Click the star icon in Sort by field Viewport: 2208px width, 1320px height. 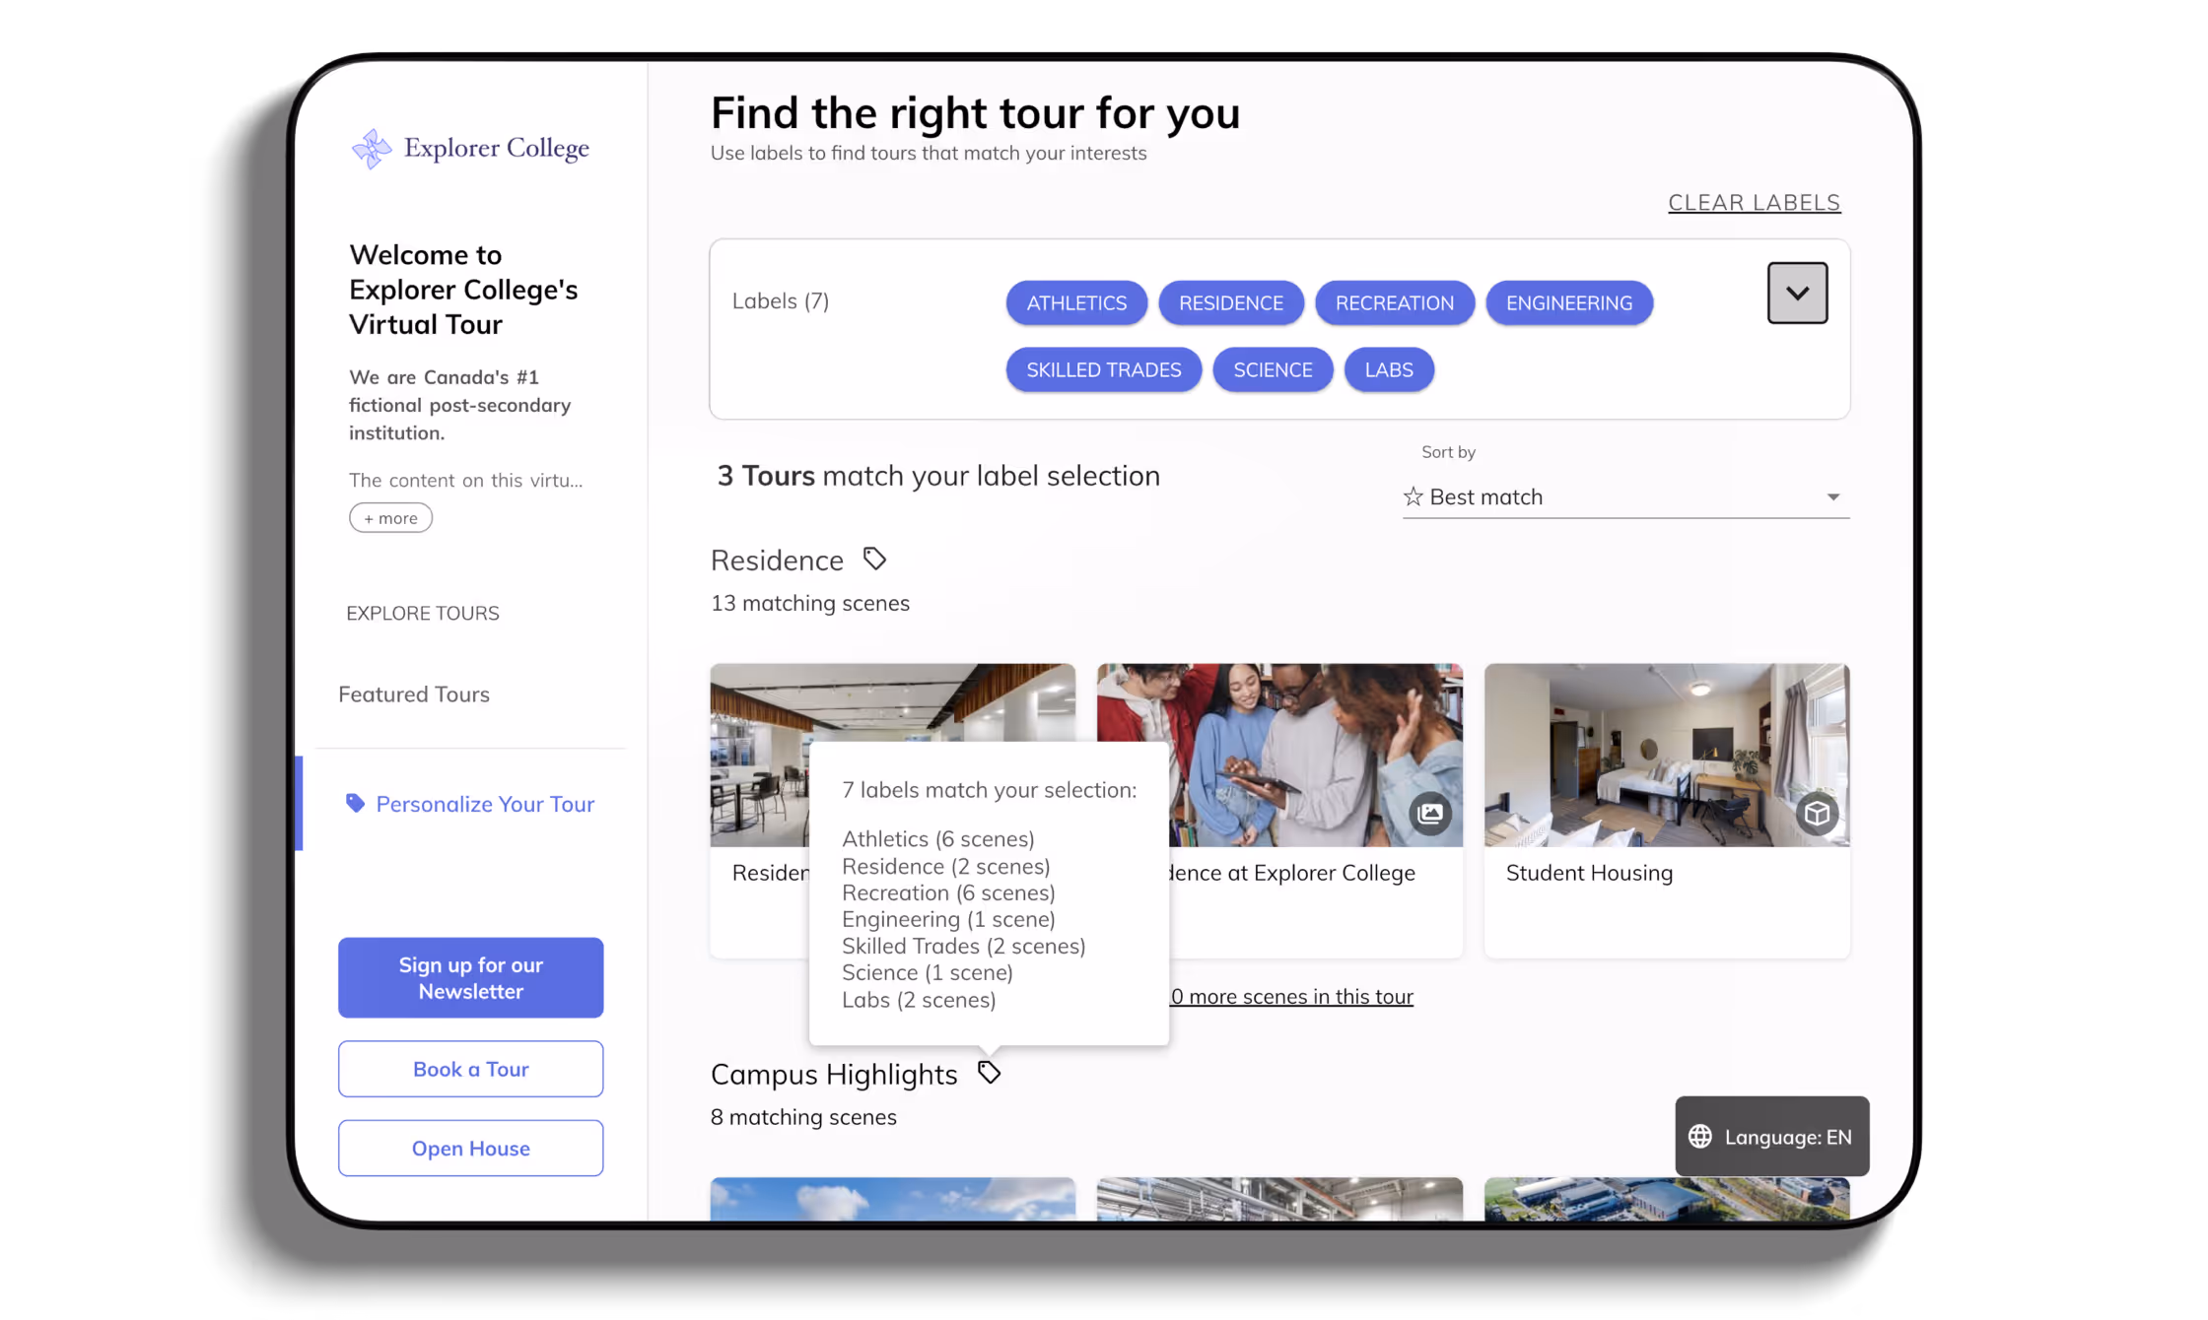click(x=1414, y=496)
